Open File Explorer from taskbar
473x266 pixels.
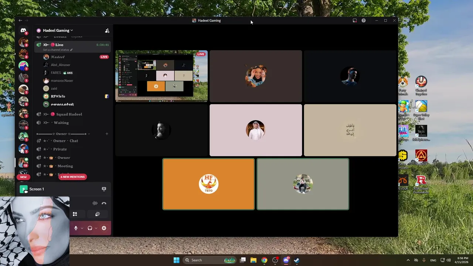[253, 260]
